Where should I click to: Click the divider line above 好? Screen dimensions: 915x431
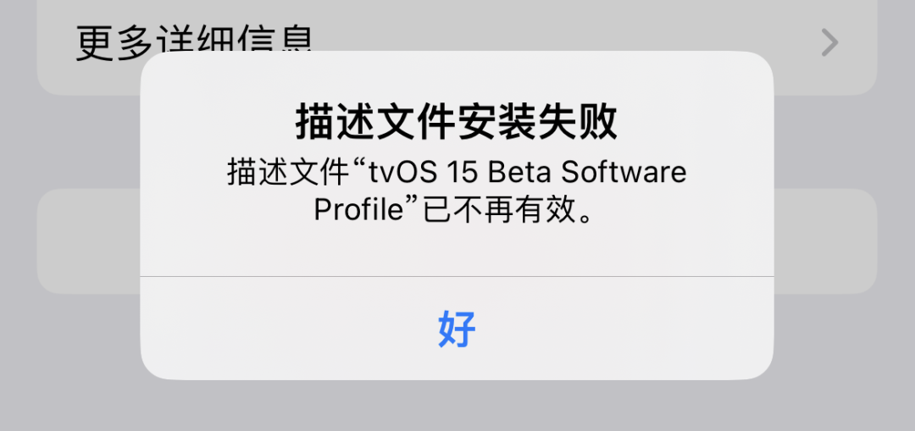pyautogui.click(x=457, y=276)
